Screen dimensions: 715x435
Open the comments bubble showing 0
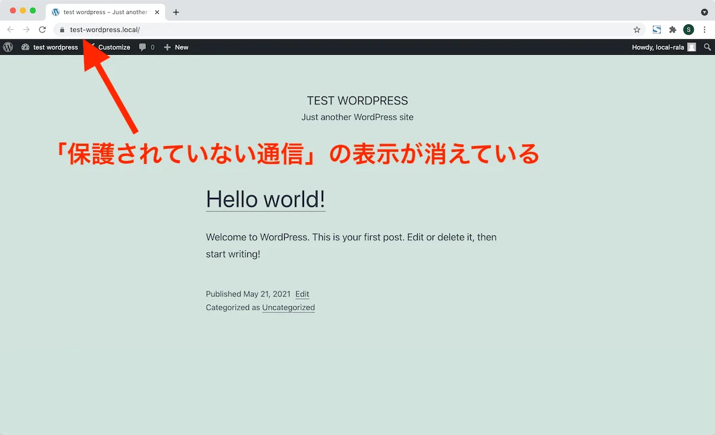tap(147, 47)
